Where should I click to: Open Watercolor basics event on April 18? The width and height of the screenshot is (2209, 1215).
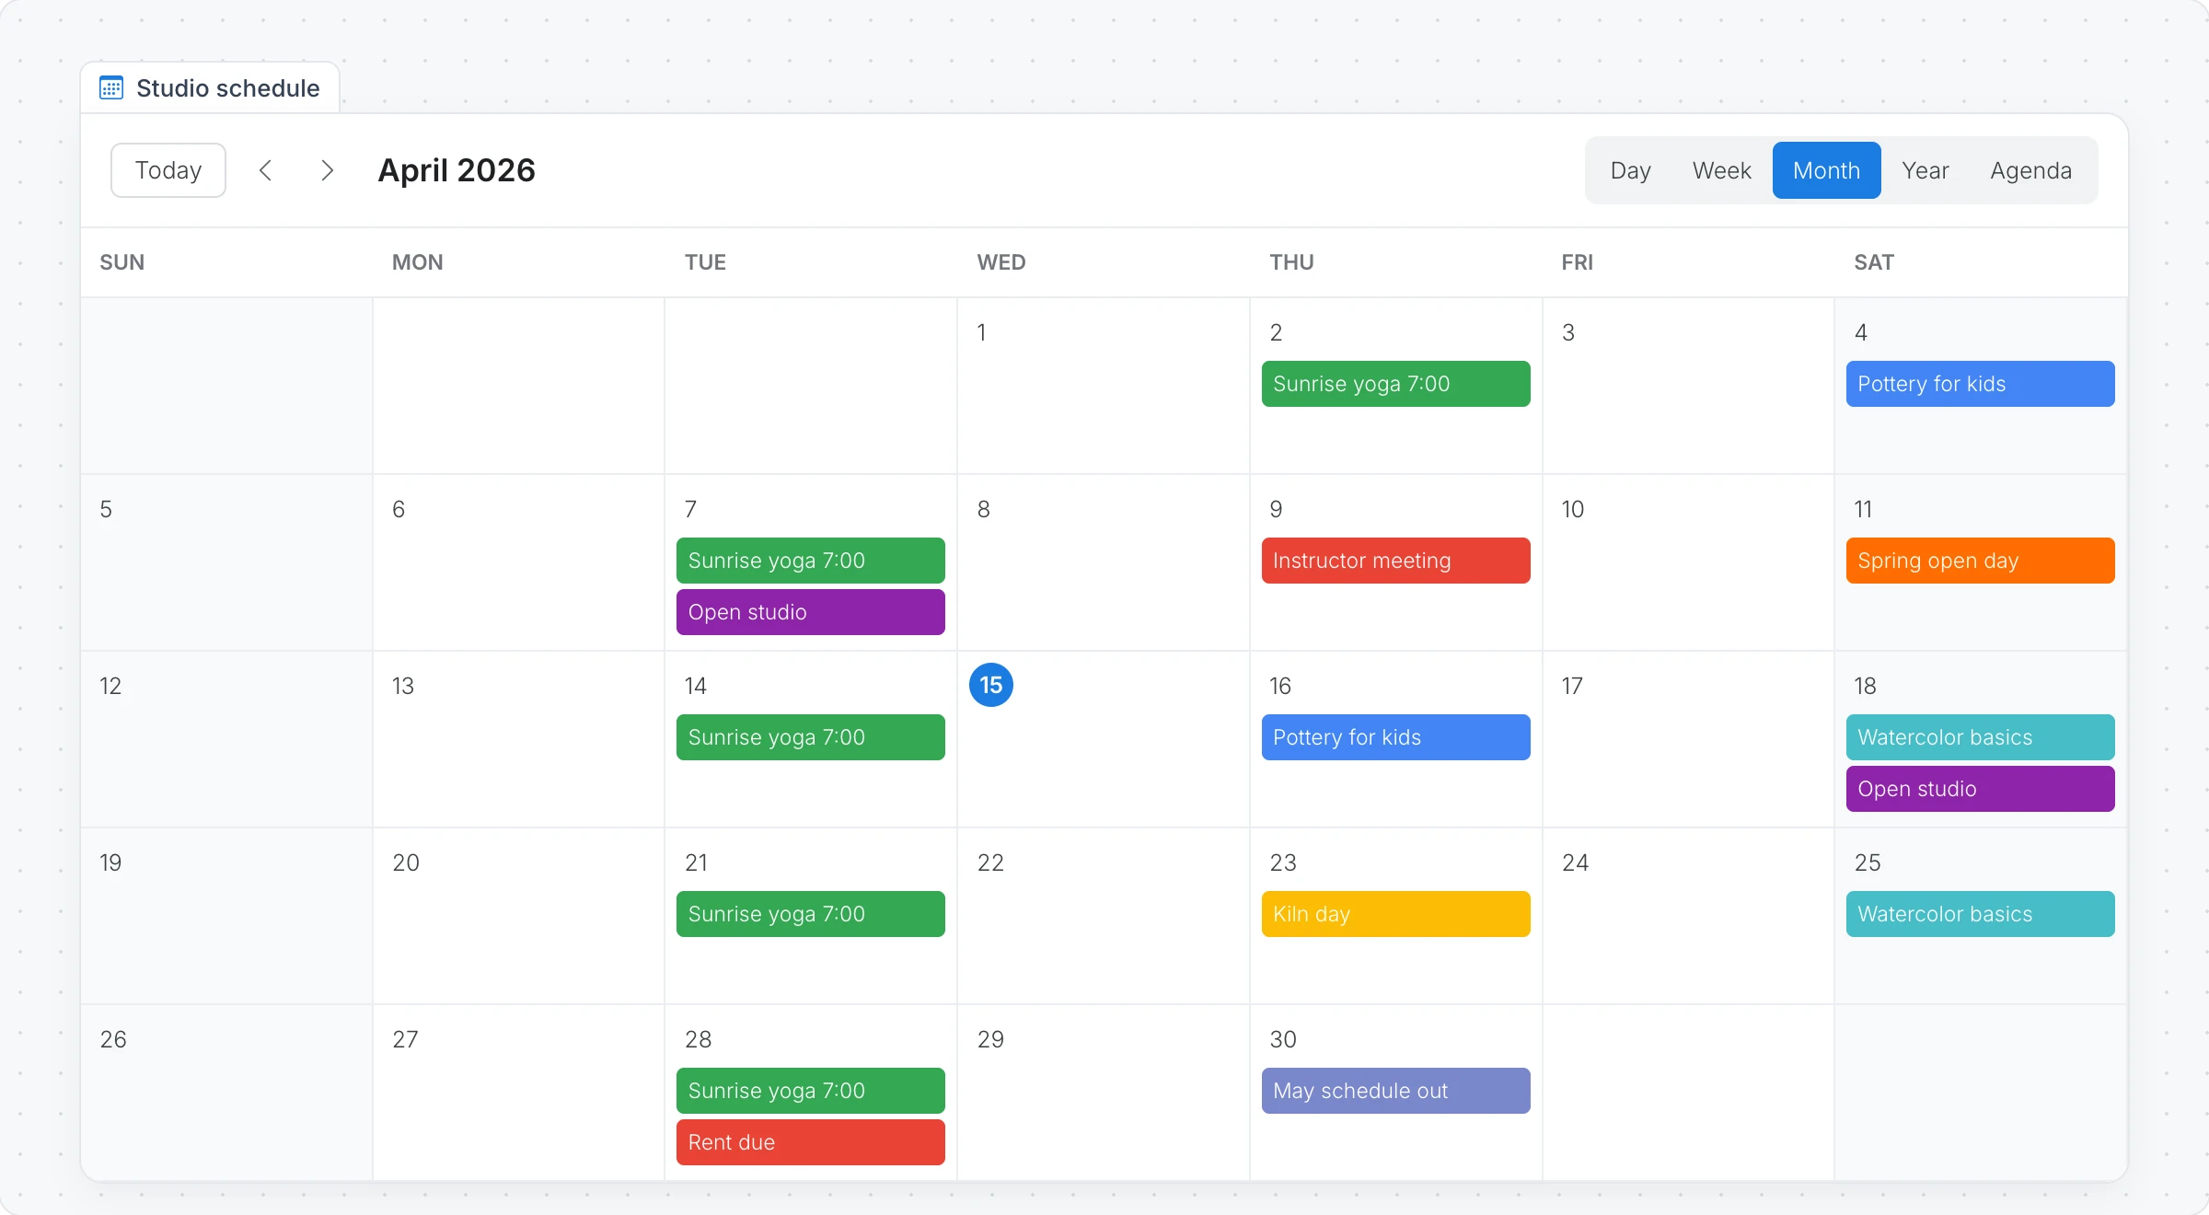tap(1980, 737)
